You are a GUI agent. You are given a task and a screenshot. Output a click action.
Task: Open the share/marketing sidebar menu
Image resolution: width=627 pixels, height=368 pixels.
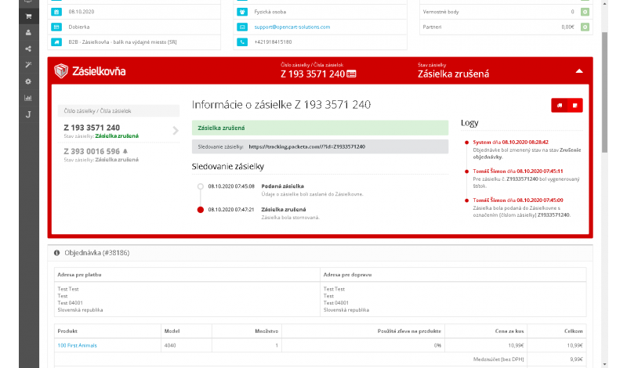tap(28, 49)
